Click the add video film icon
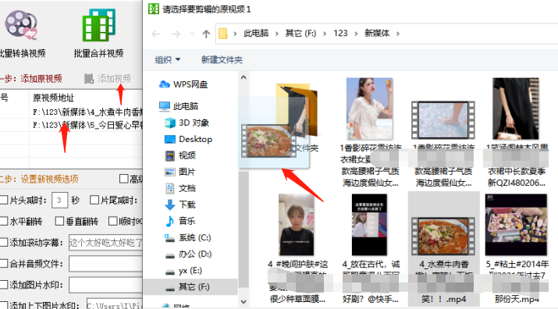 (x=89, y=79)
